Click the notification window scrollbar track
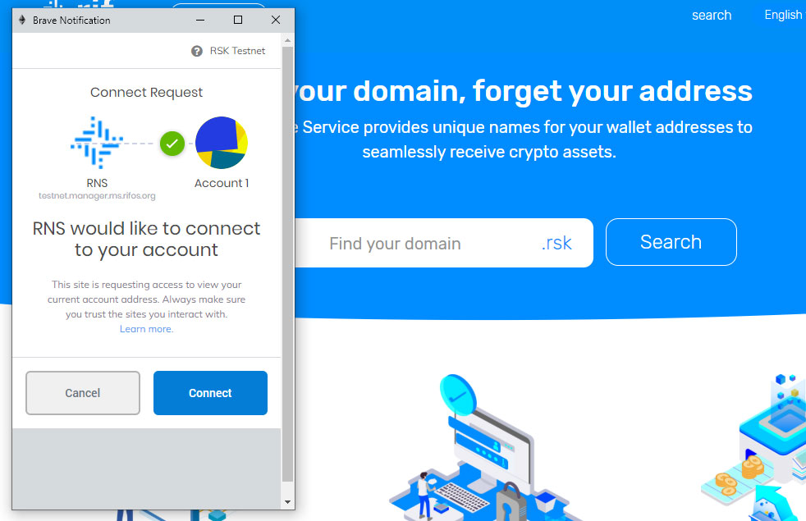Image resolution: width=806 pixels, height=521 pixels. [x=288, y=264]
